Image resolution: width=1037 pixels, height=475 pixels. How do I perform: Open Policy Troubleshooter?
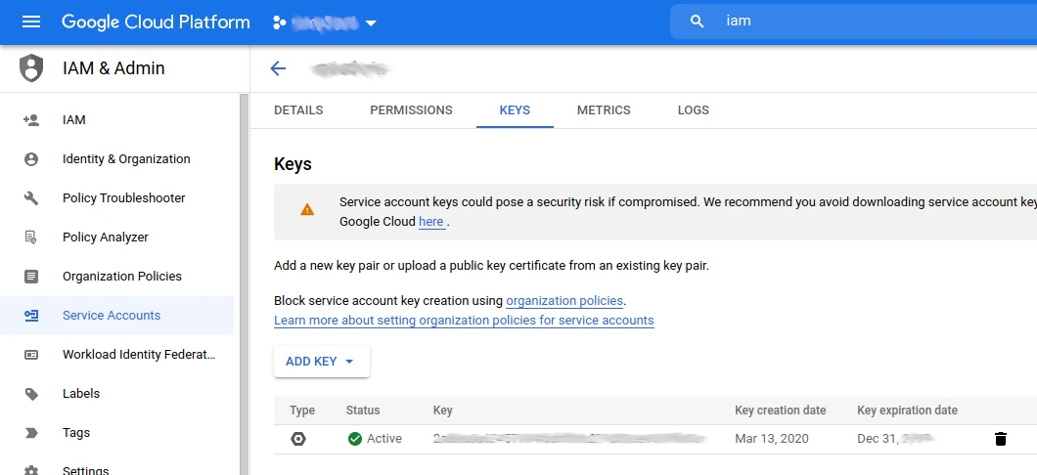coord(123,198)
